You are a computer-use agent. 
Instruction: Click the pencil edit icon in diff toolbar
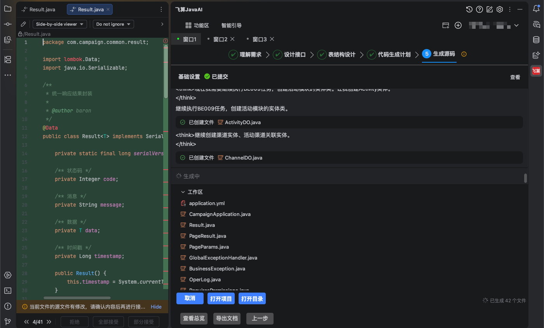point(23,24)
